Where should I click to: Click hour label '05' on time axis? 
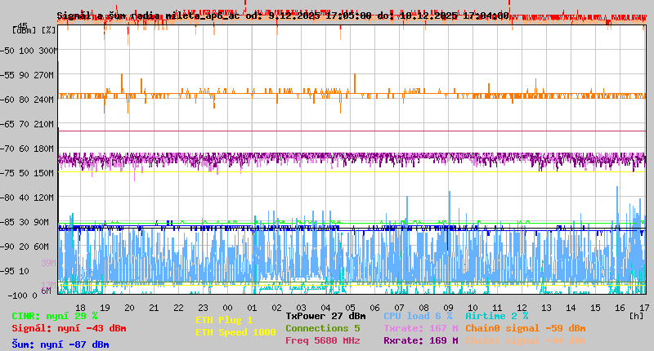(351, 308)
